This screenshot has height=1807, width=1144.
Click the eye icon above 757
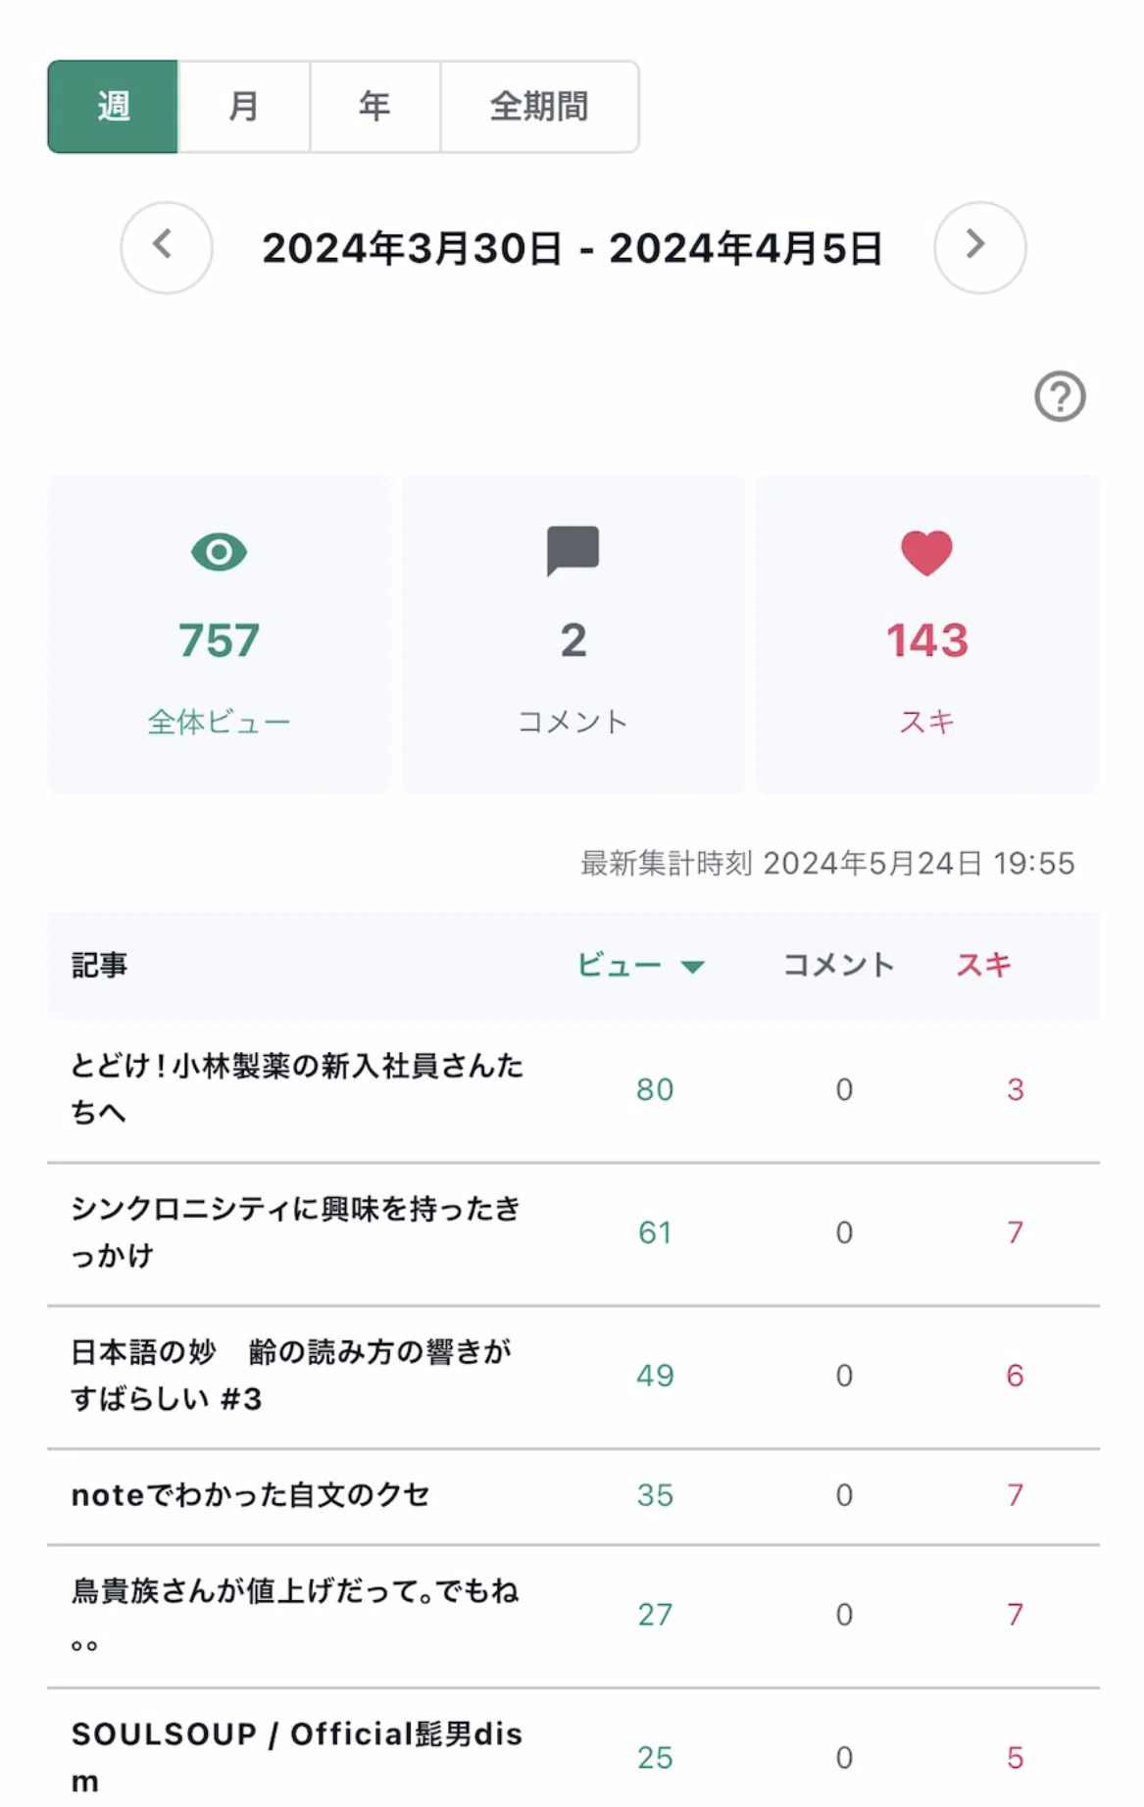tap(219, 552)
